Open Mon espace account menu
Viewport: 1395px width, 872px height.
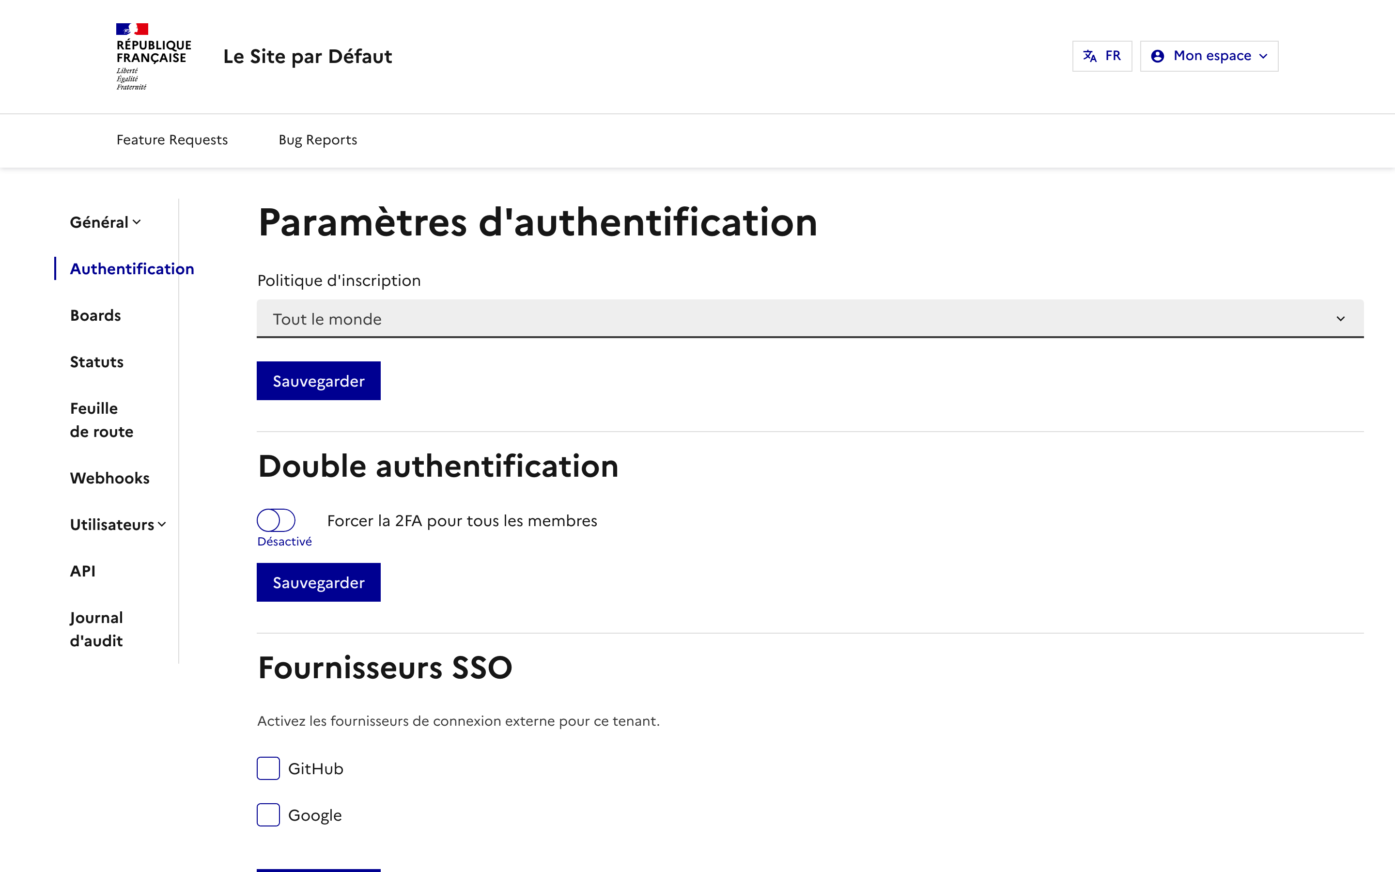pyautogui.click(x=1208, y=55)
